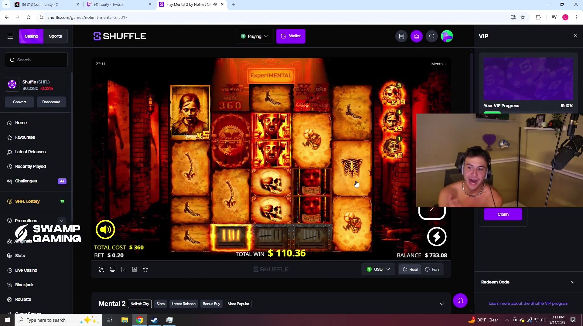The width and height of the screenshot is (583, 326).
Task: Click the Nolimit City provider tag
Action: (140, 304)
